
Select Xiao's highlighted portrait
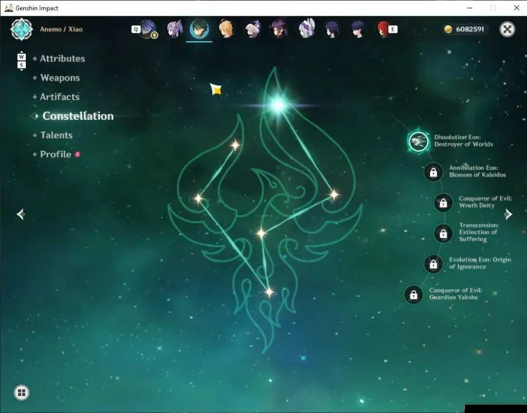tap(199, 29)
